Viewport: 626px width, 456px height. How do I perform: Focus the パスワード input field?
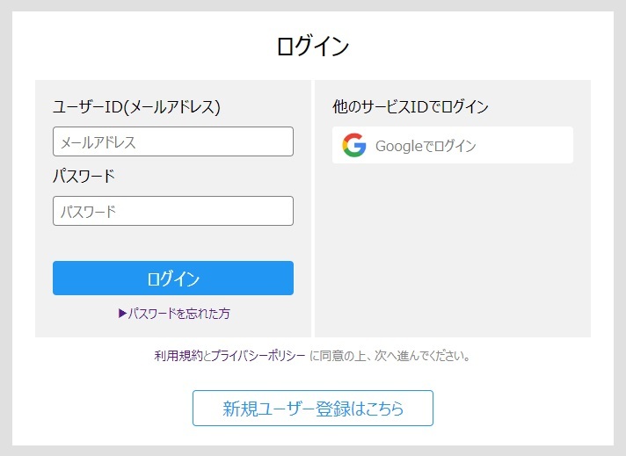[x=172, y=211]
